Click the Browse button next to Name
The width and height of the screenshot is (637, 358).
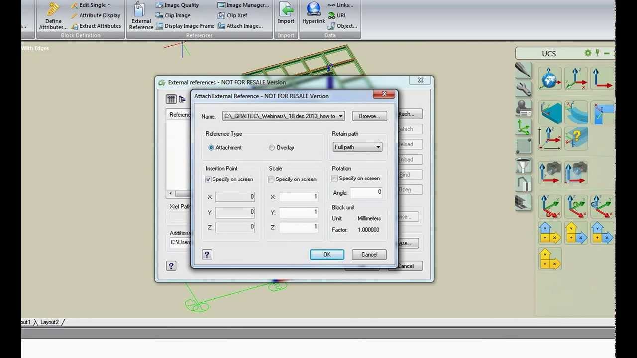coord(369,116)
